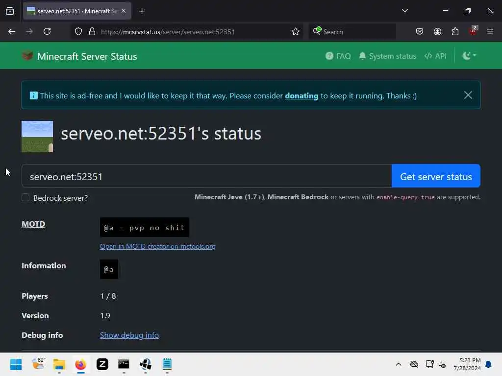502x376 pixels.
Task: Click the disabled forward navigation arrow
Action: pyautogui.click(x=29, y=32)
